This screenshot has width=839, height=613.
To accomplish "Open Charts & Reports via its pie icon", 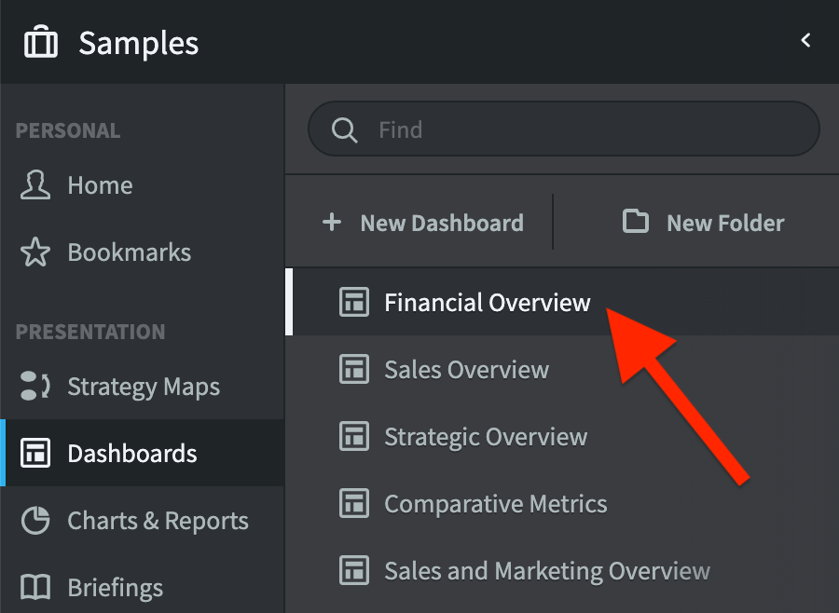I will coord(34,520).
